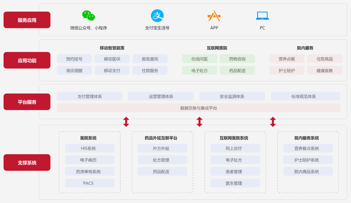Click the green WeChat icon
Viewport: 351px width, 203px height.
88,16
